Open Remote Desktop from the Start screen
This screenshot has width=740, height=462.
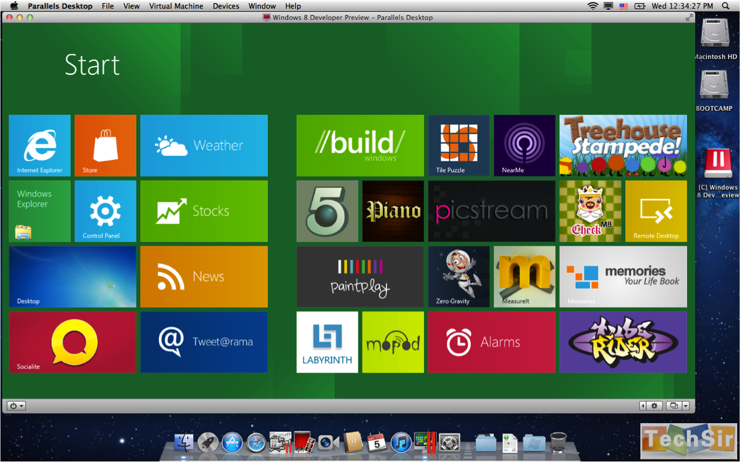click(656, 211)
